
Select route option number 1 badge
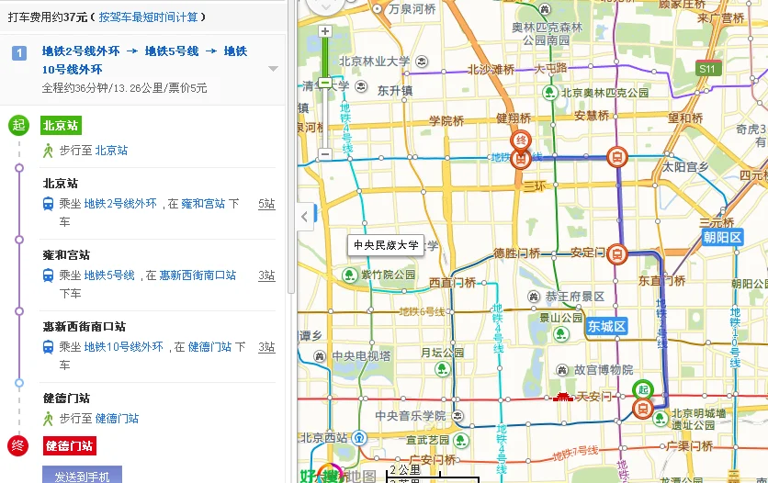pos(19,53)
